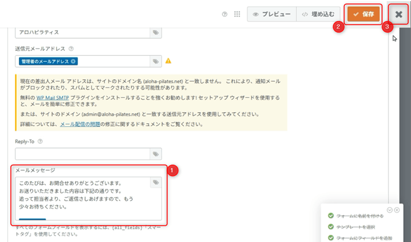Click checkmark beside フォームにフィールドを追加
The height and width of the screenshot is (242, 411).
[x=331, y=237]
